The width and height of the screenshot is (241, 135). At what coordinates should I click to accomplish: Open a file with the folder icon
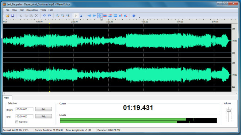pyautogui.click(x=7, y=16)
